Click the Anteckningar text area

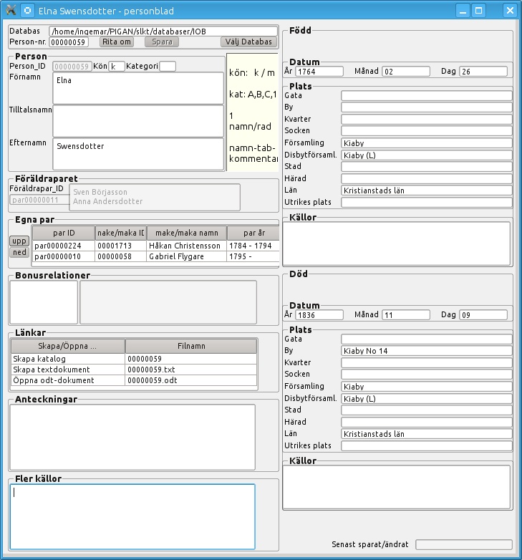[132, 437]
